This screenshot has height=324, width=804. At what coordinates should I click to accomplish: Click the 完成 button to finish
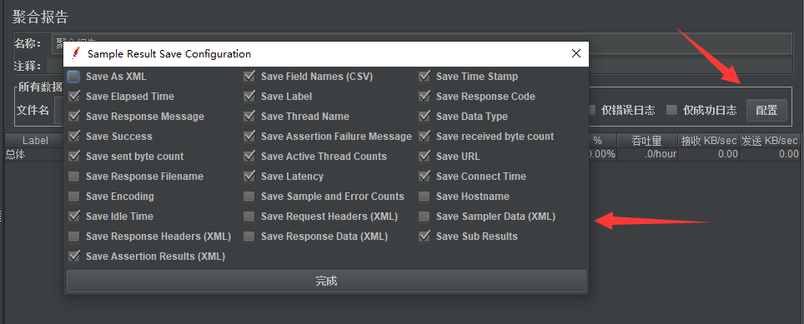click(x=326, y=282)
